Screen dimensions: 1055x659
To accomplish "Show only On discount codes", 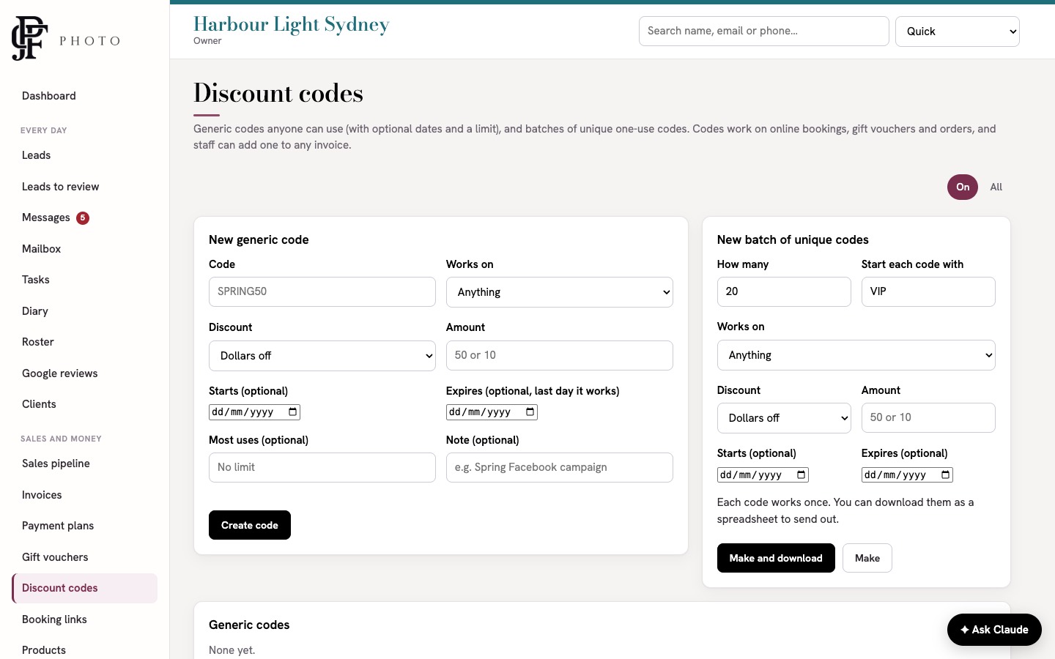I will pos(962,187).
